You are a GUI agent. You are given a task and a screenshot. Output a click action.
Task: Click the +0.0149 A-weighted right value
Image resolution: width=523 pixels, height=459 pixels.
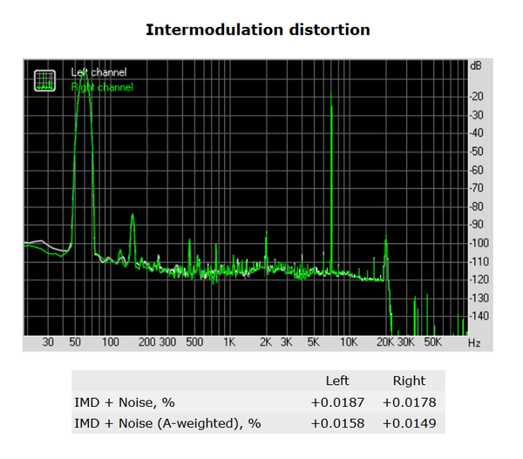pos(410,423)
